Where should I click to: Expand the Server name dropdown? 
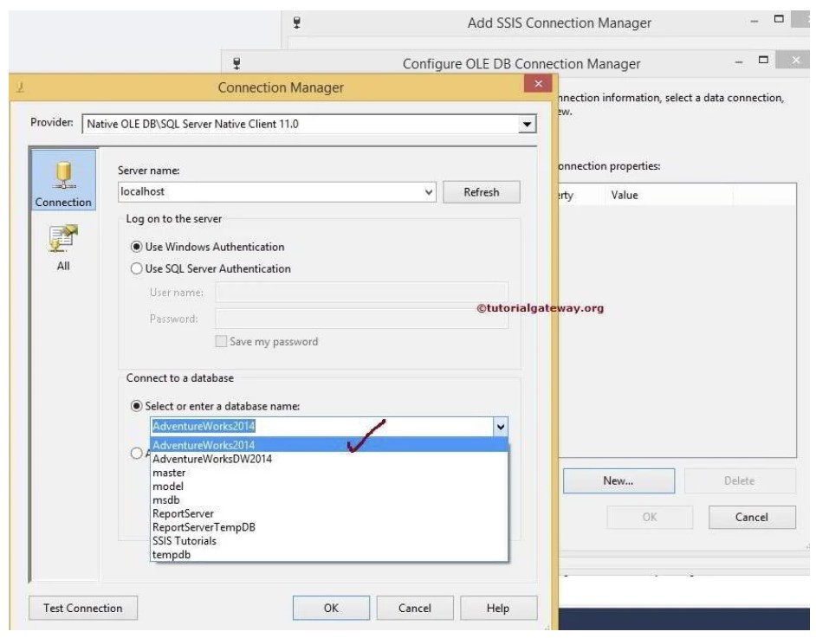tap(428, 192)
